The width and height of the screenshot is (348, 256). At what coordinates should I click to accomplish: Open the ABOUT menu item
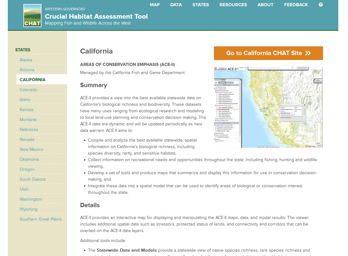tap(265, 5)
